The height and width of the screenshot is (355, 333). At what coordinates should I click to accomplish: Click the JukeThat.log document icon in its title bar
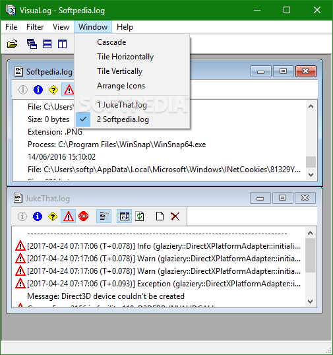pos(18,198)
